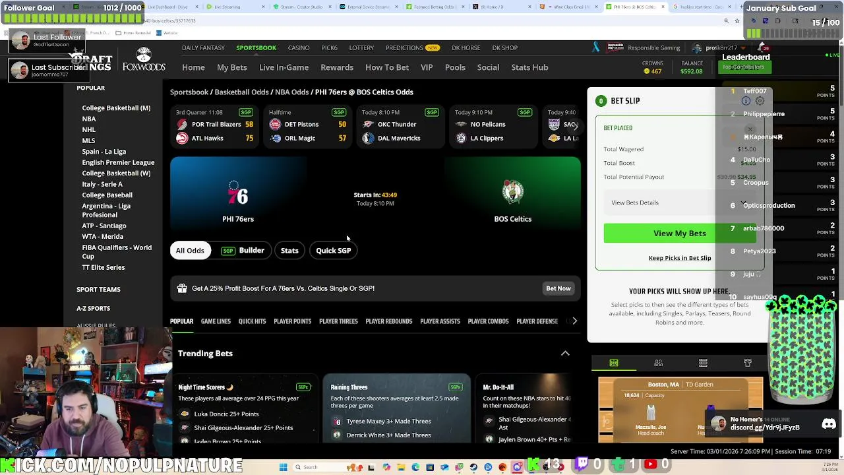Open Responsible Gaming link
Image resolution: width=844 pixels, height=475 pixels.
click(x=653, y=48)
